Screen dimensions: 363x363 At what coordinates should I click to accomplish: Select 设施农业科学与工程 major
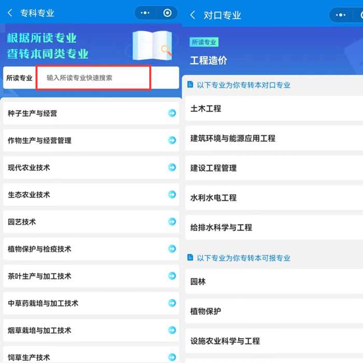[225, 341]
